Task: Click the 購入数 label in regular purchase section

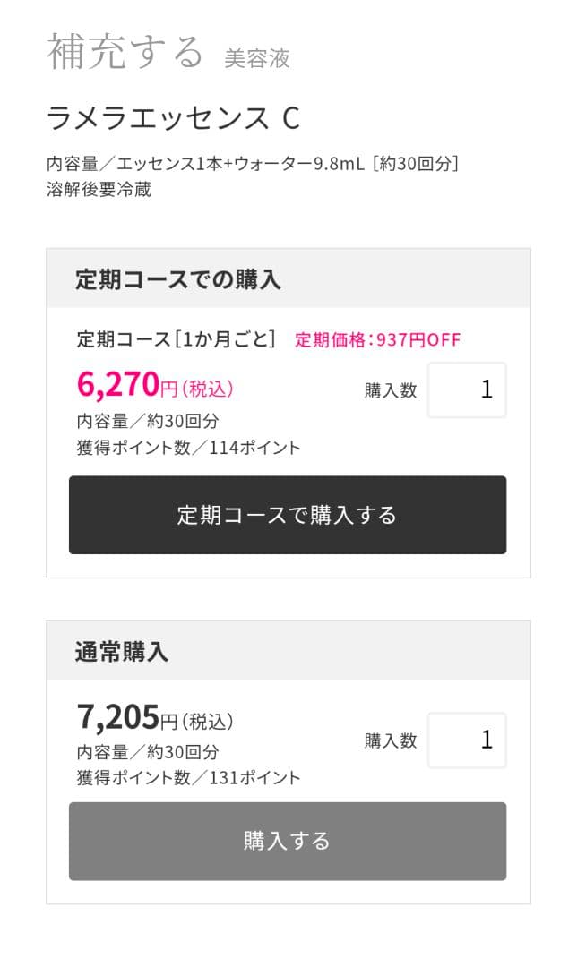Action: (x=389, y=739)
